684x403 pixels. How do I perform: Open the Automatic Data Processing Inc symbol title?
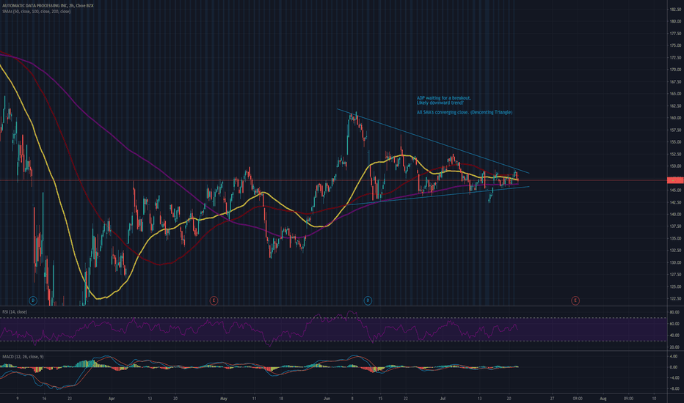point(48,6)
